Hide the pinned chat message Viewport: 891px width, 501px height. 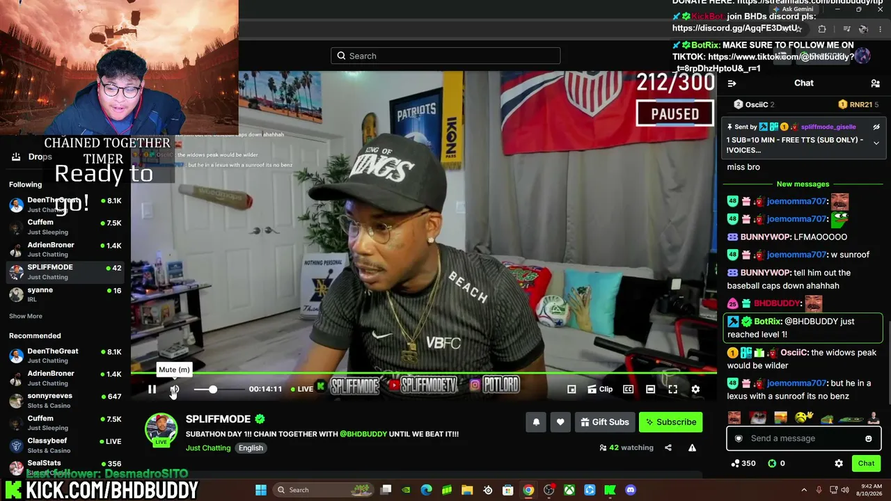click(x=876, y=127)
